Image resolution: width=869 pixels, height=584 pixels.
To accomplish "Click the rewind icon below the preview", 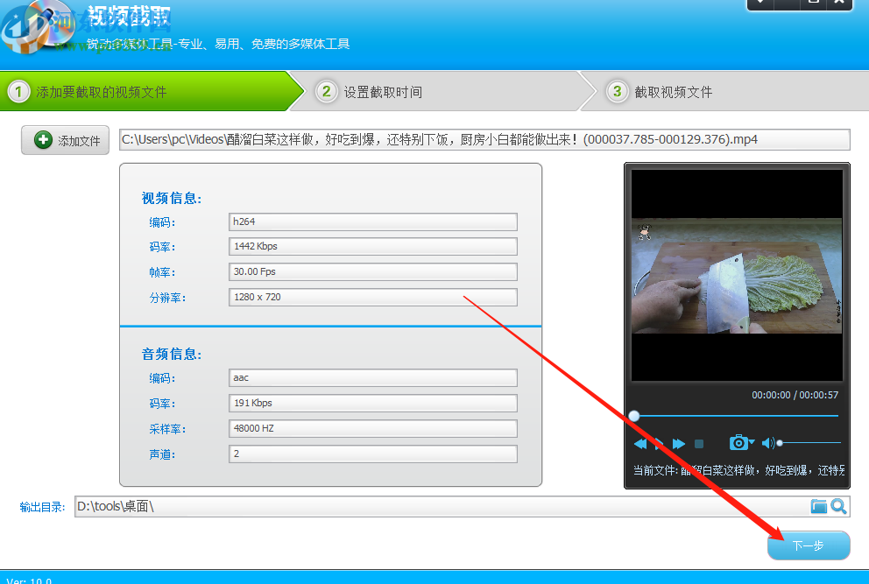I will click(x=641, y=443).
